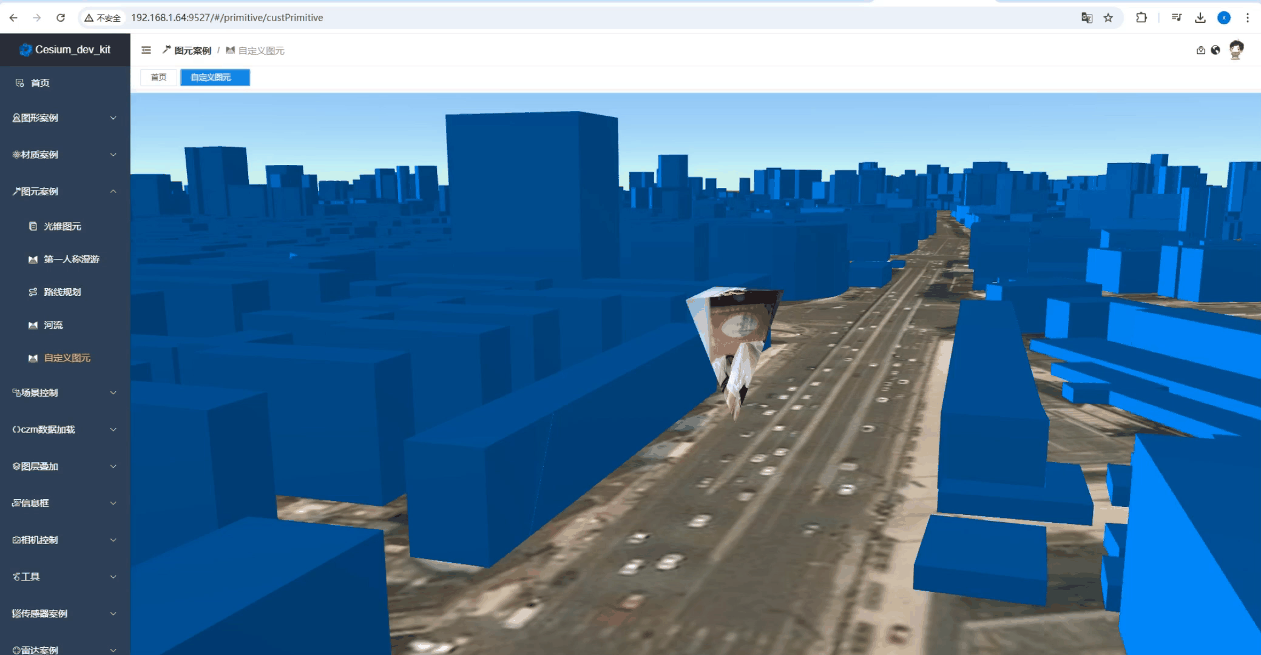Click the globe icon in header
The height and width of the screenshot is (655, 1261).
coord(1215,50)
